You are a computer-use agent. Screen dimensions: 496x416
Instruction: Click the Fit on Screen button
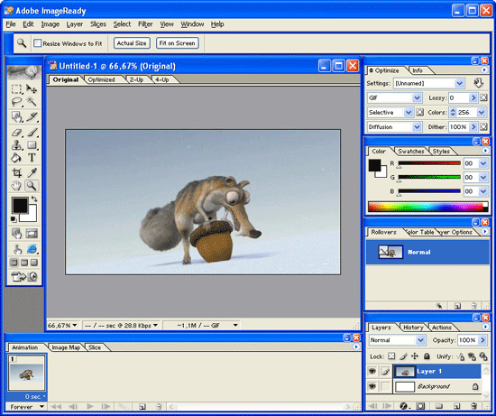pyautogui.click(x=177, y=43)
